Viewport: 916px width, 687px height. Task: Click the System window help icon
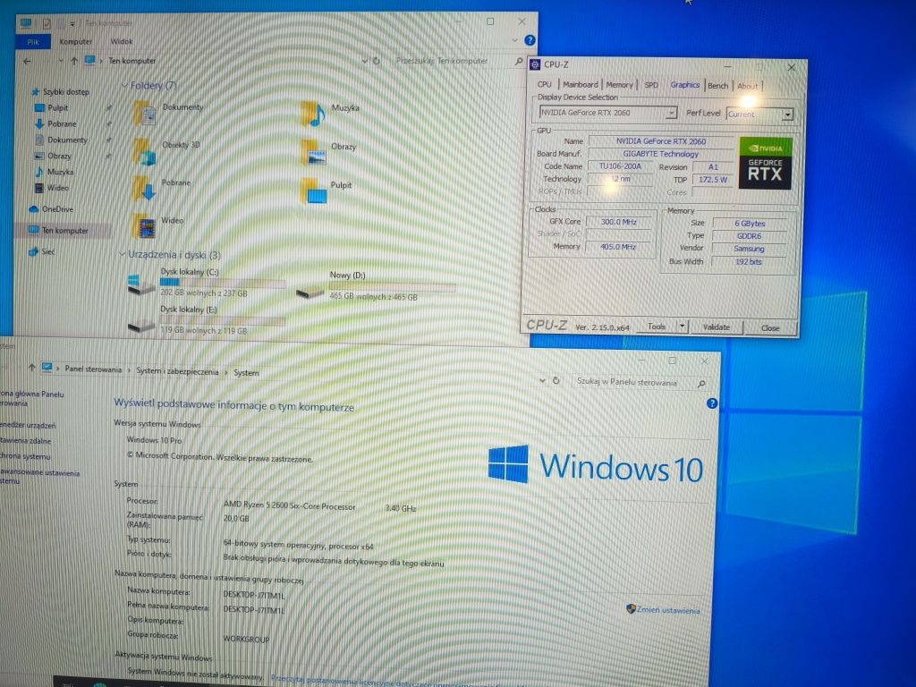click(x=711, y=403)
